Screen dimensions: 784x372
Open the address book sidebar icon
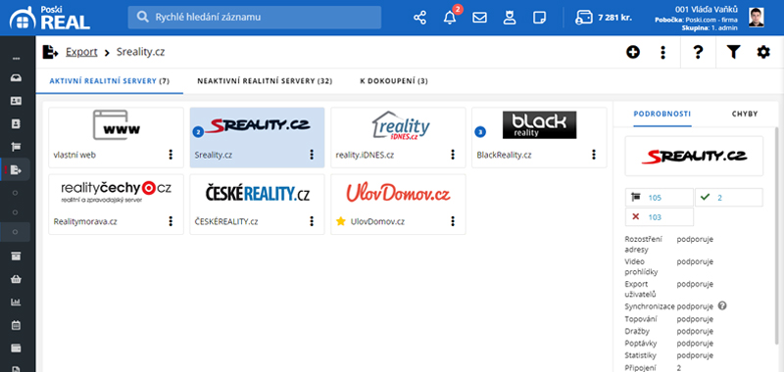(x=16, y=123)
